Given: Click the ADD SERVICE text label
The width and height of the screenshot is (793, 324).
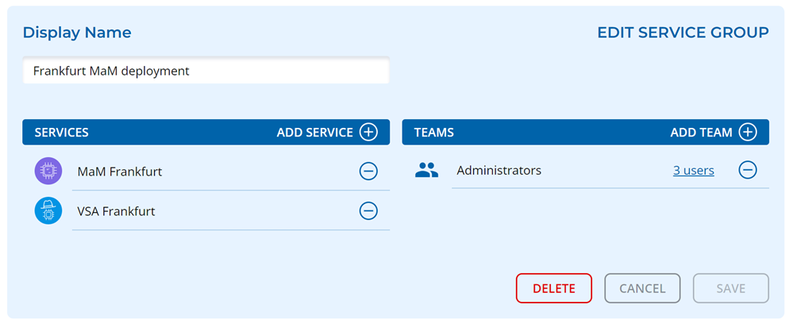Looking at the screenshot, I should (314, 133).
